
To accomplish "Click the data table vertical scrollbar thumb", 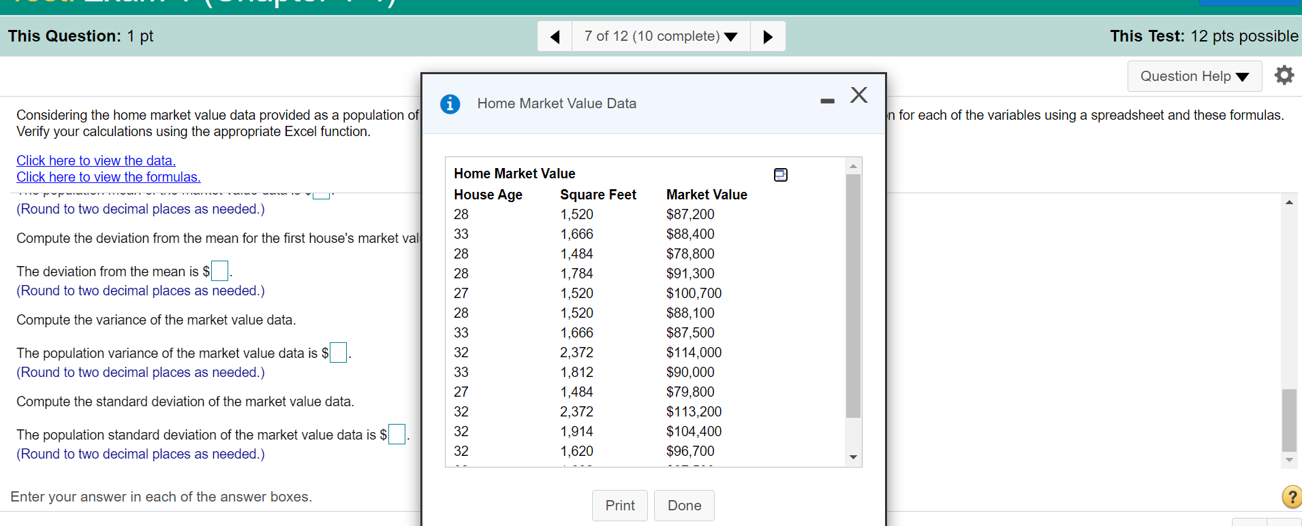I will (853, 296).
